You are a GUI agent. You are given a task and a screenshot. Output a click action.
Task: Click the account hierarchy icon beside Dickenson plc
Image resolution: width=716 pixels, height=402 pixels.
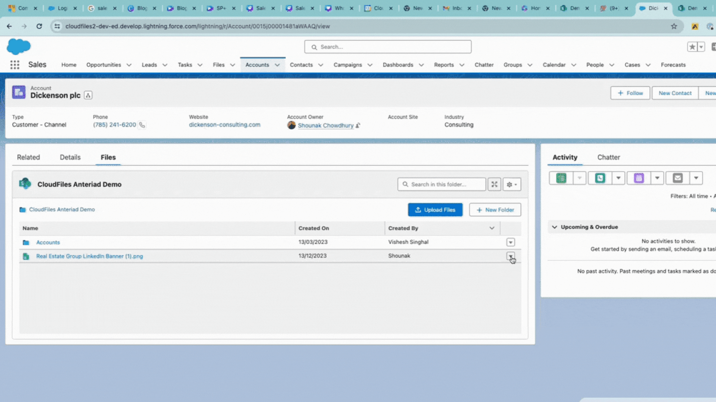(88, 95)
